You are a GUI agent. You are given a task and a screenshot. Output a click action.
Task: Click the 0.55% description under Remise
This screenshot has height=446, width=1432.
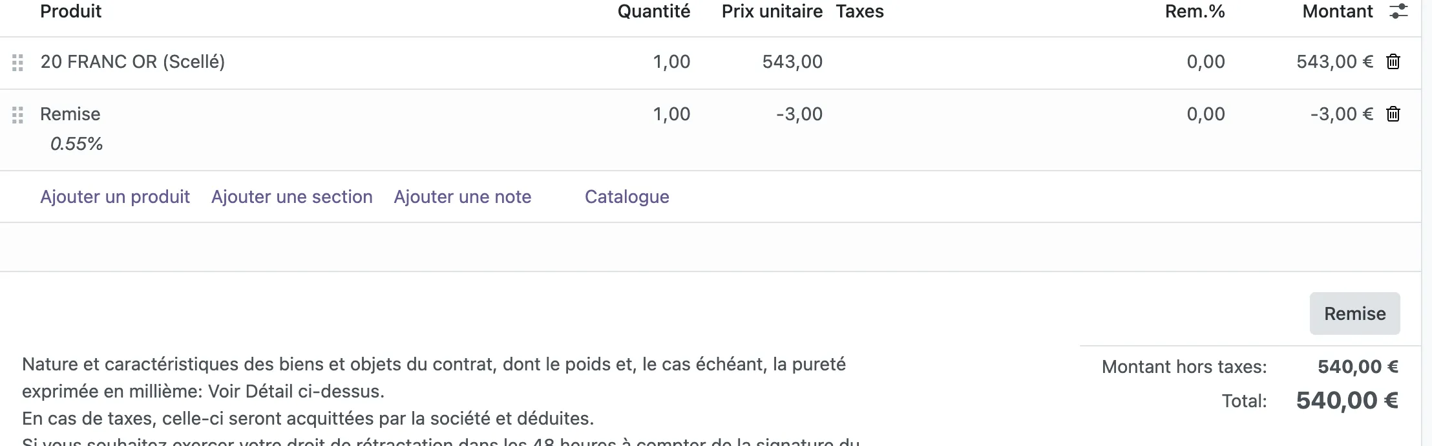pos(76,143)
